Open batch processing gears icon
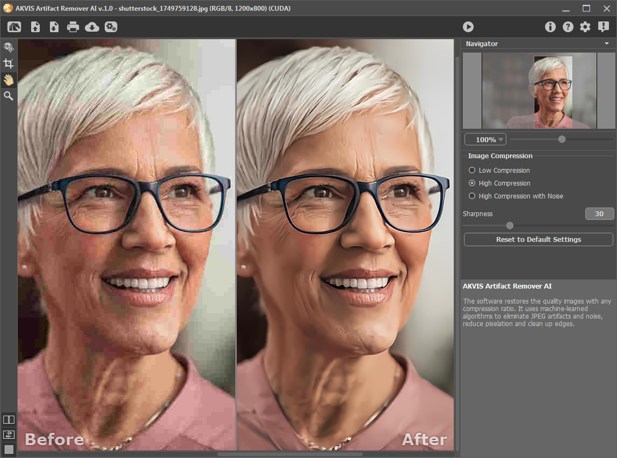 (111, 27)
